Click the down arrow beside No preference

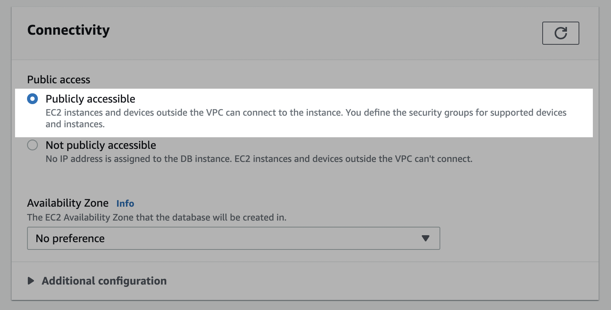click(426, 238)
